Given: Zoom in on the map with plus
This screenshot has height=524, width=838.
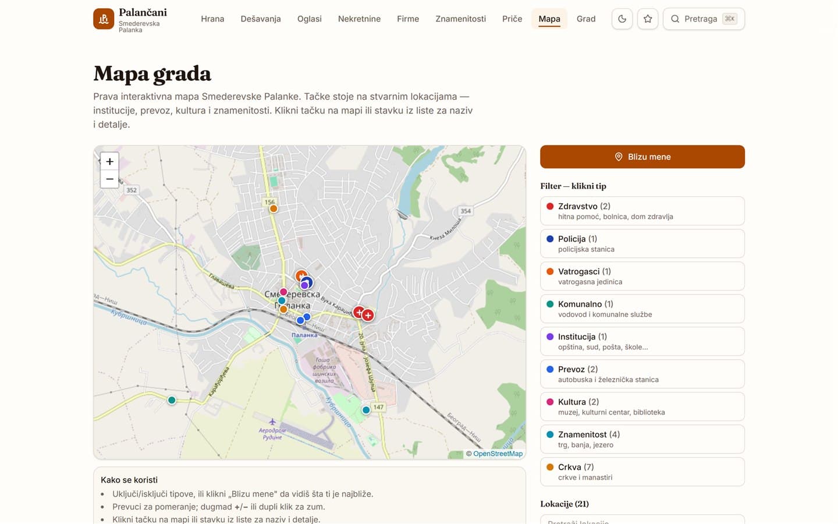Looking at the screenshot, I should coord(109,161).
